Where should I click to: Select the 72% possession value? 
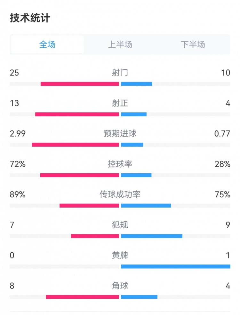[x=18, y=164]
